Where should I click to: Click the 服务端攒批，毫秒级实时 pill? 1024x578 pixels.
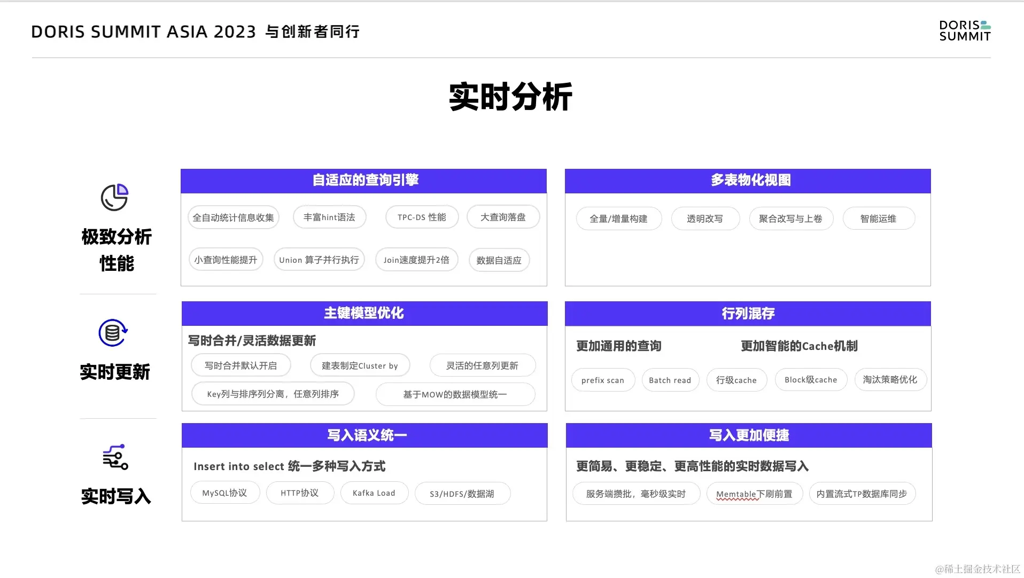click(636, 494)
